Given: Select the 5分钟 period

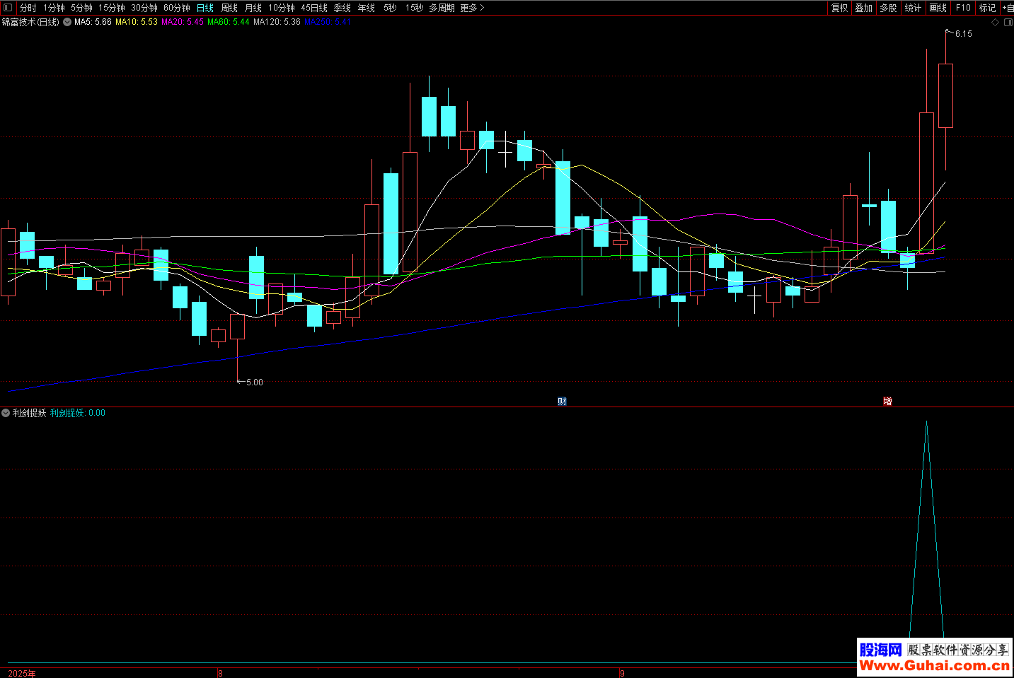Looking at the screenshot, I should pos(81,8).
